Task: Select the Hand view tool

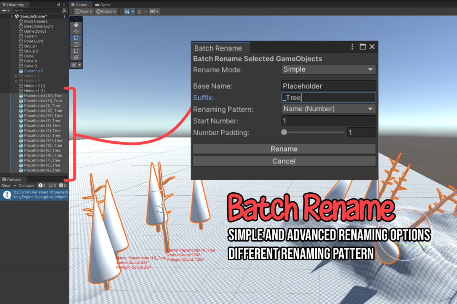Action: [76, 25]
